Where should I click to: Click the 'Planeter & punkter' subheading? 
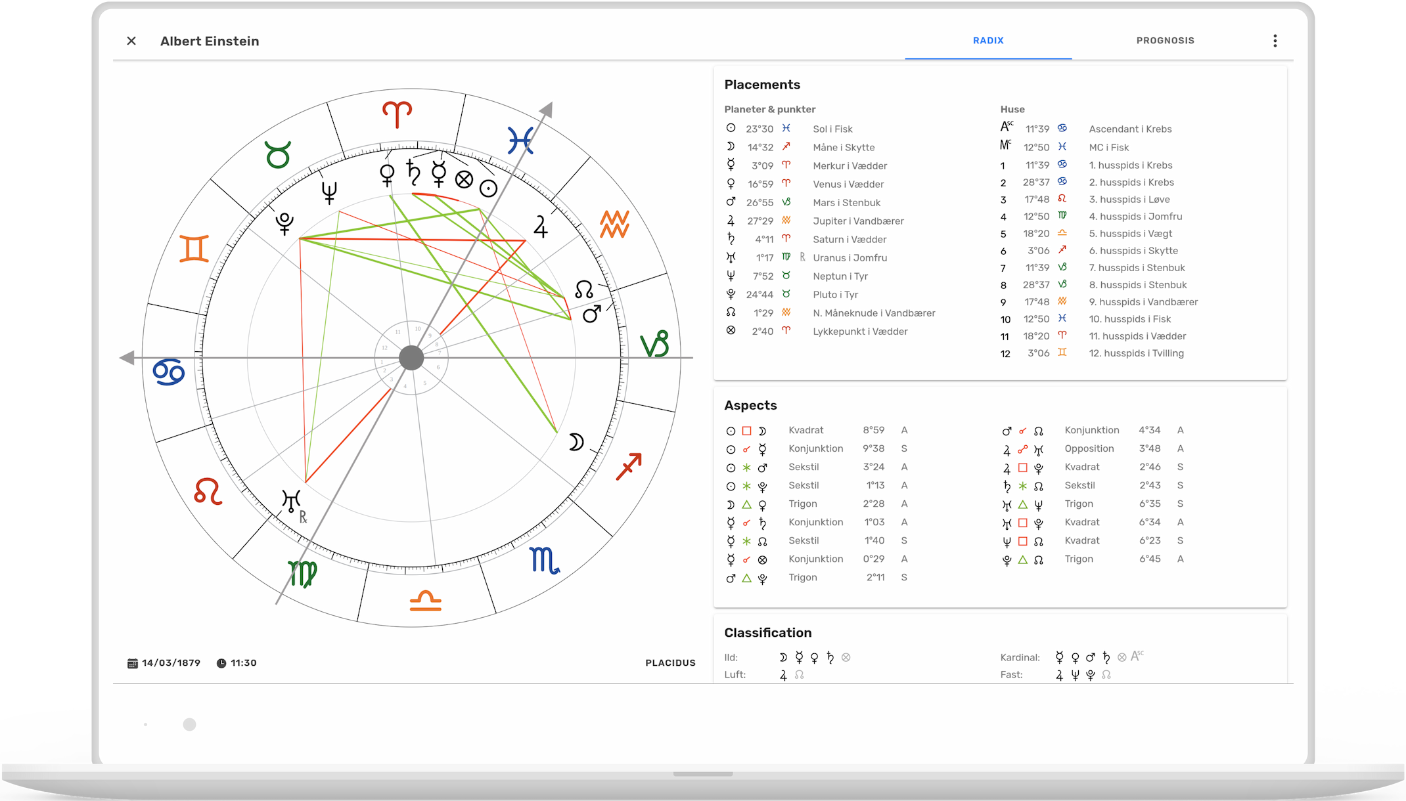click(769, 109)
